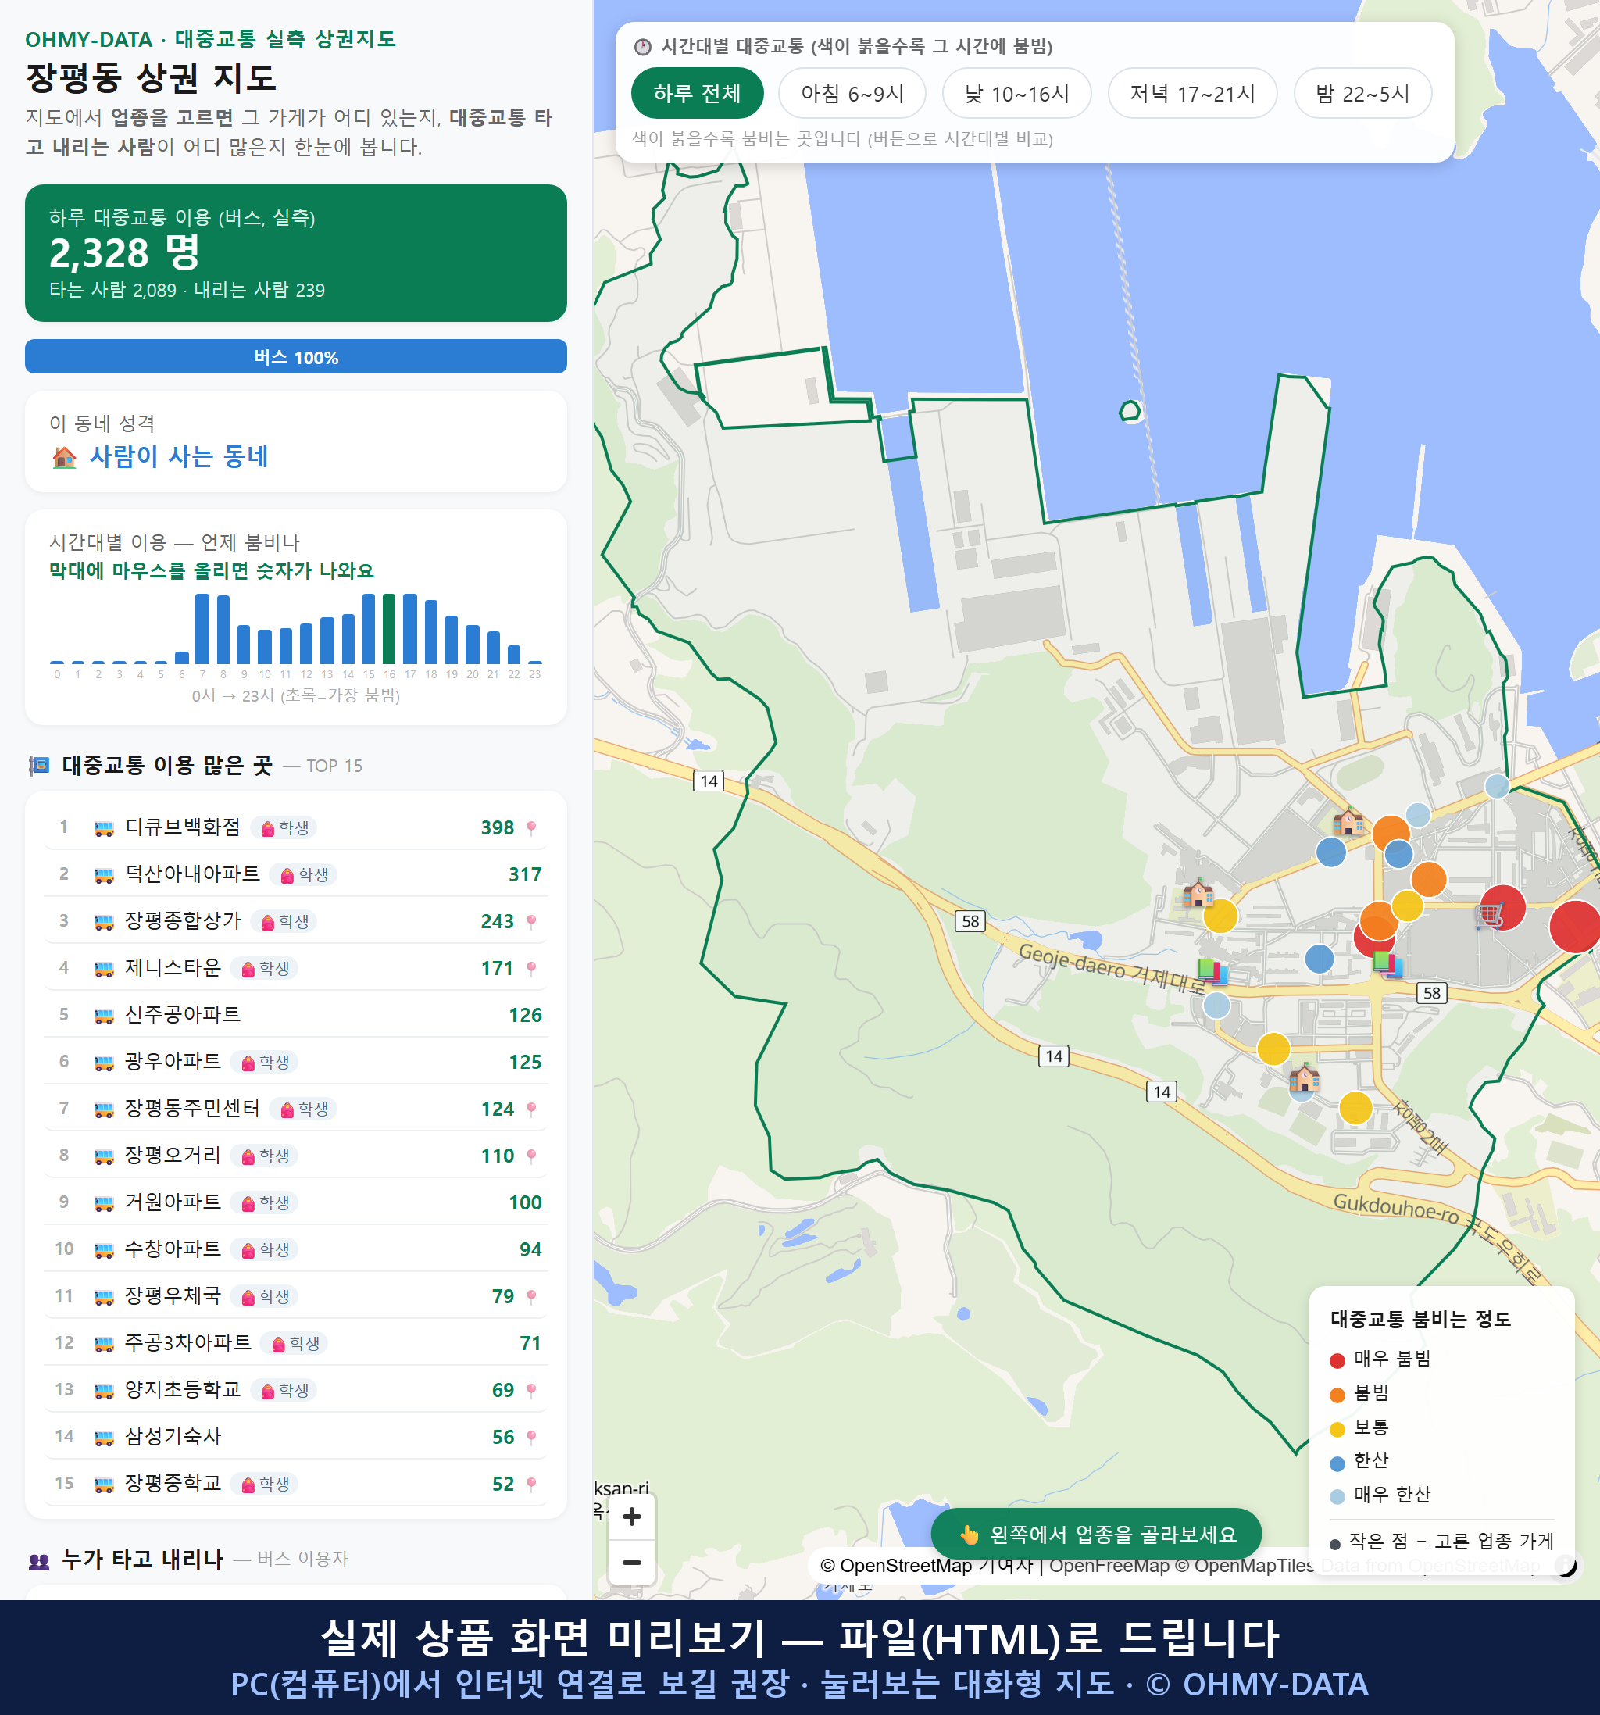The height and width of the screenshot is (1715, 1600).
Task: Click map pin for 장평중학교 row
Action: 531,1484
